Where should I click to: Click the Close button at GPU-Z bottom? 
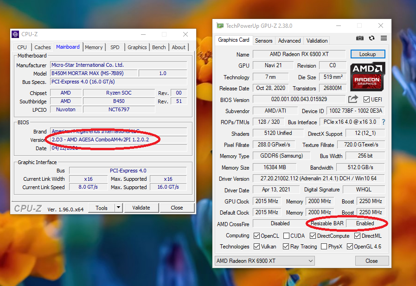pos(371,261)
